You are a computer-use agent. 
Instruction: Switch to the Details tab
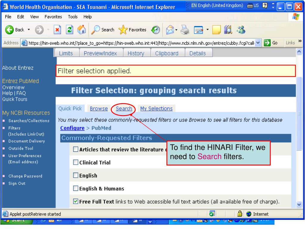pyautogui.click(x=198, y=53)
